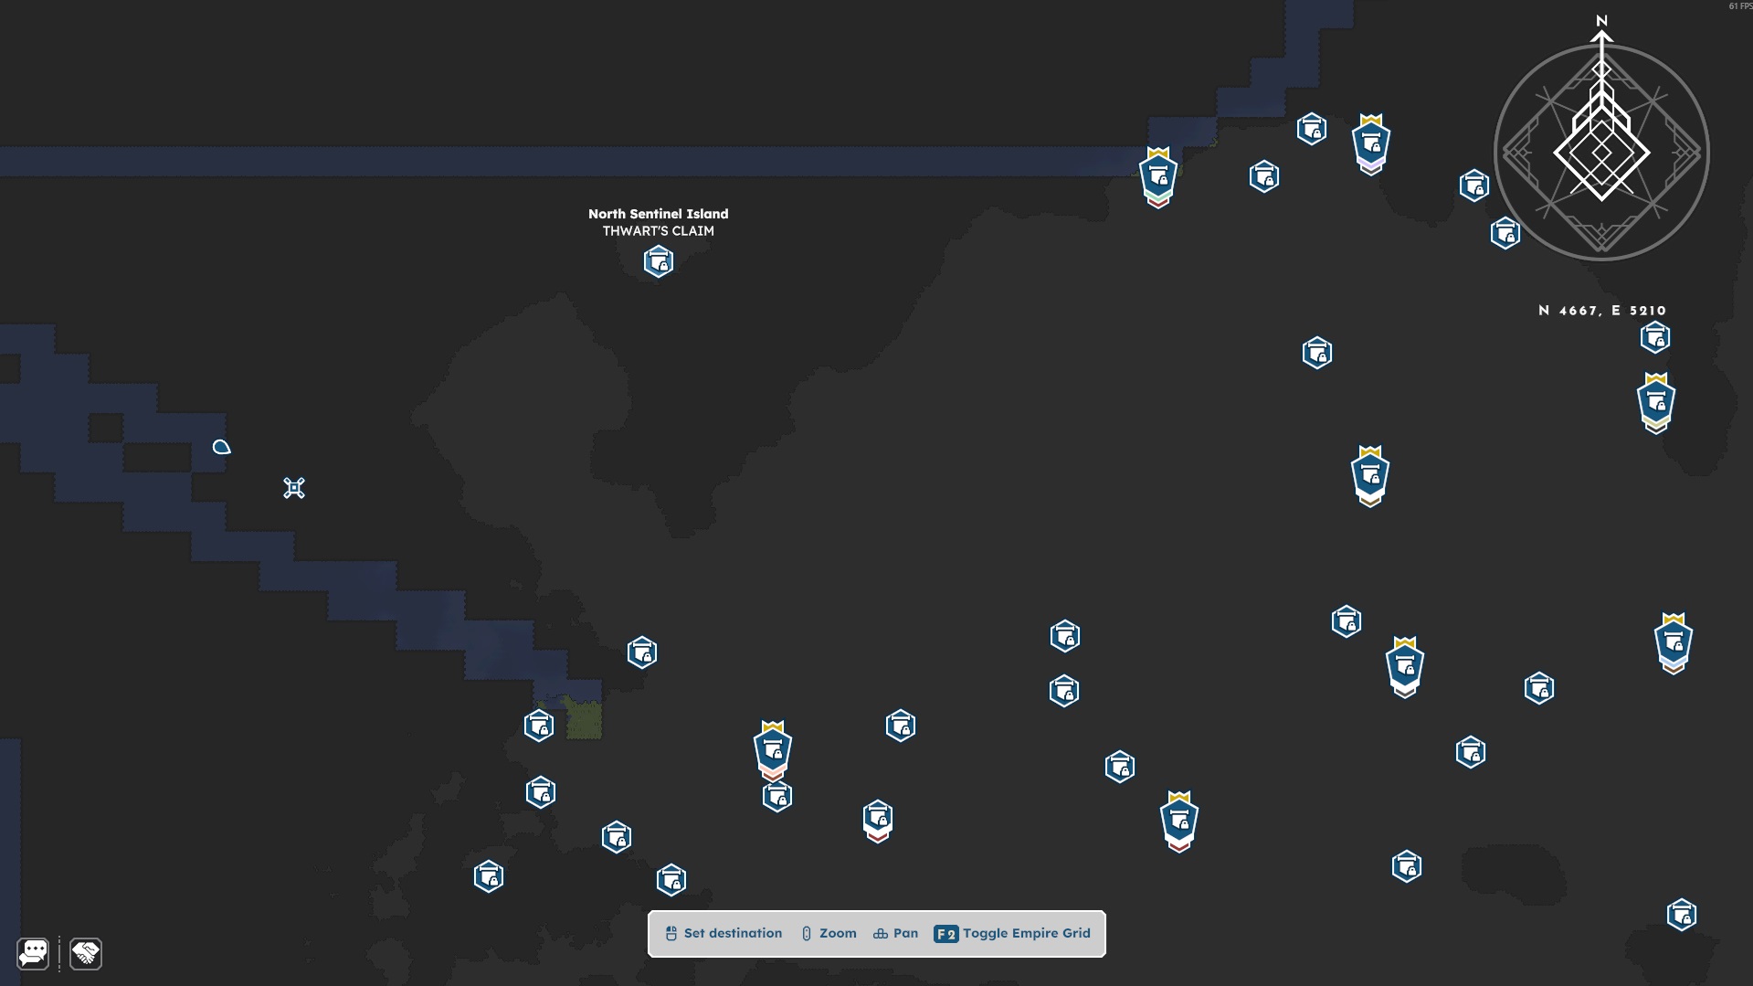Click the 'THWART'S CLAIM' label
1753x986 pixels.
(x=659, y=231)
